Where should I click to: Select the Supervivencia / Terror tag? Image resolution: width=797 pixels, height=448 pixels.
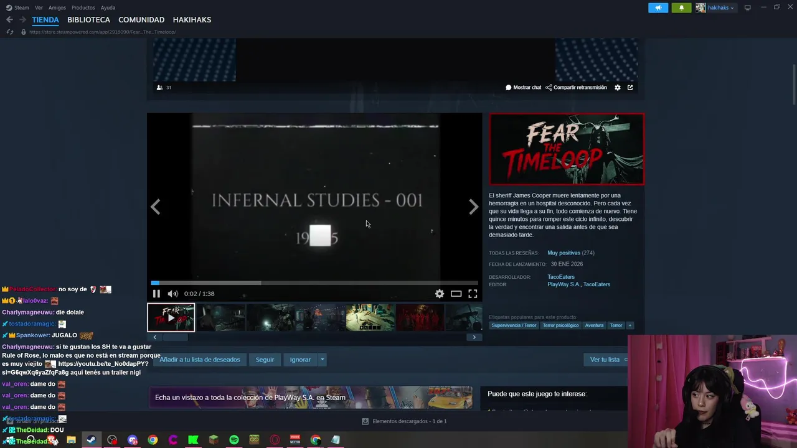tap(514, 325)
